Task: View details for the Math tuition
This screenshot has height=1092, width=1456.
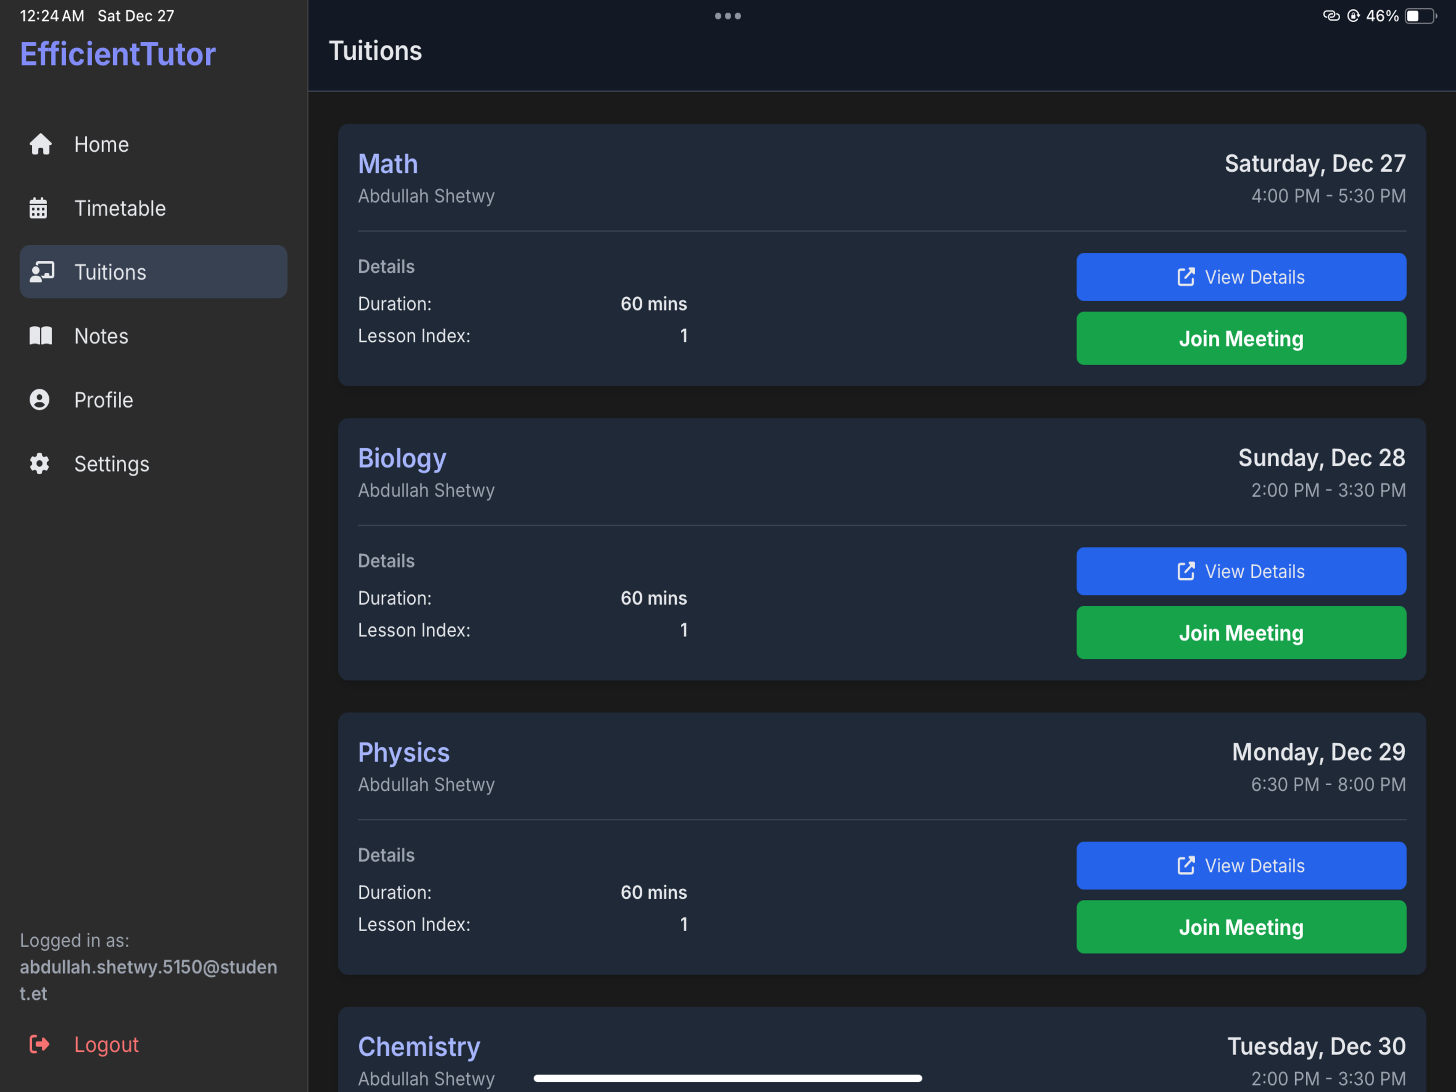Action: pyautogui.click(x=1241, y=277)
